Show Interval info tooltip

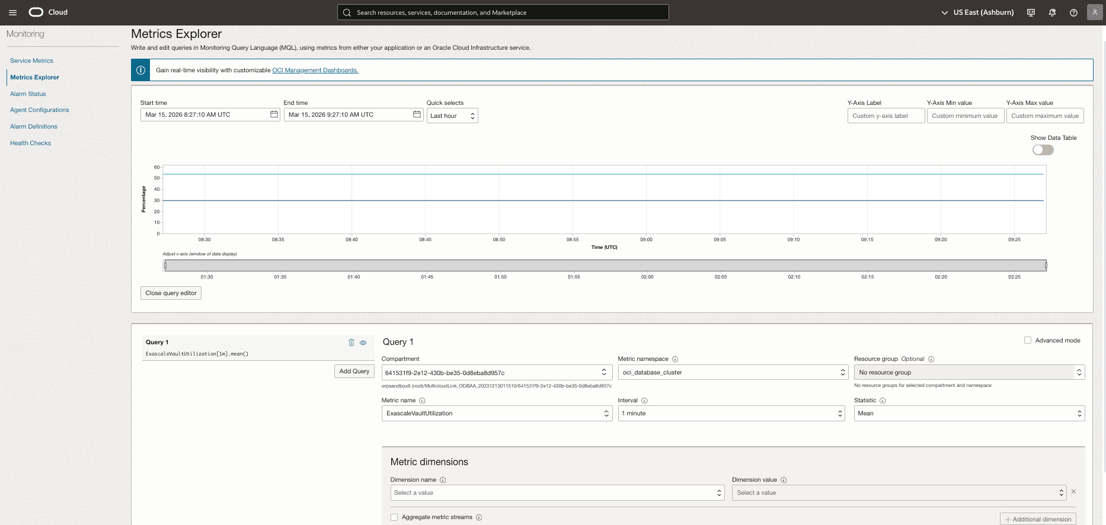[644, 401]
